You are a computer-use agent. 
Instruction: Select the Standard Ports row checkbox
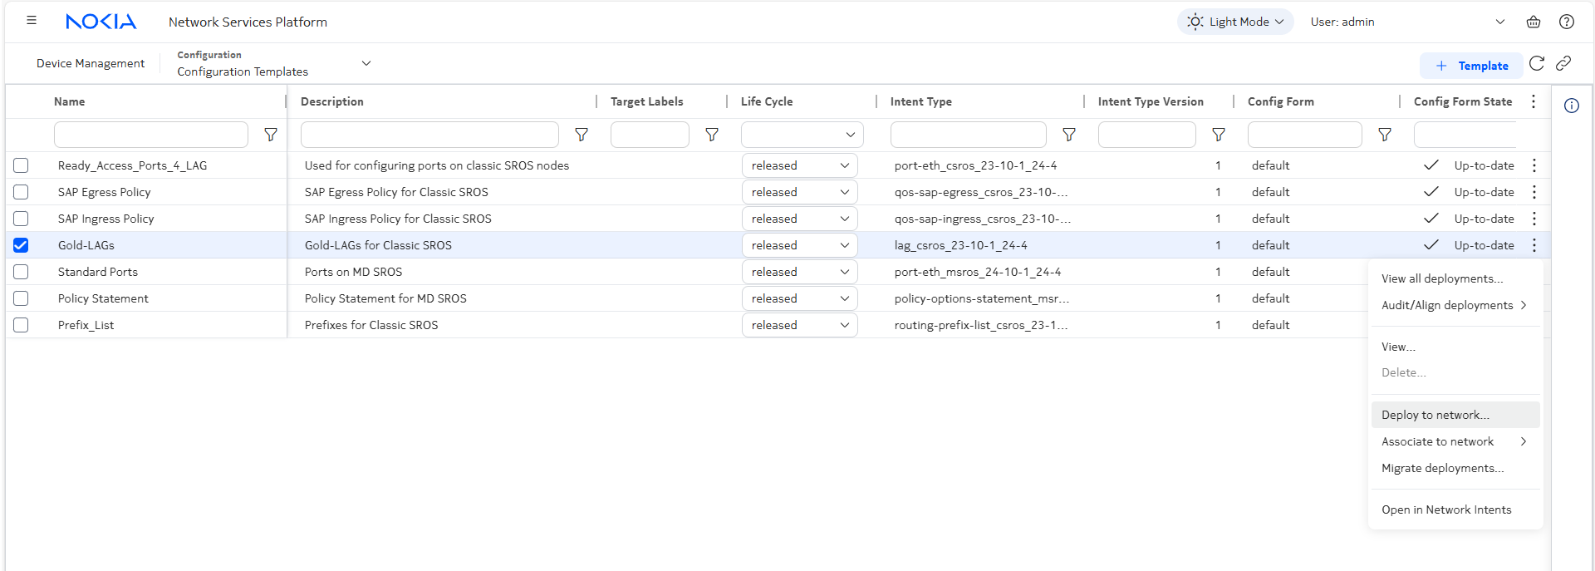(21, 272)
